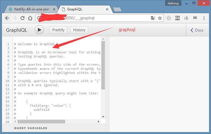The width and height of the screenshot is (211, 134).
Task: Close the Netlify tab
Action: (54, 9)
